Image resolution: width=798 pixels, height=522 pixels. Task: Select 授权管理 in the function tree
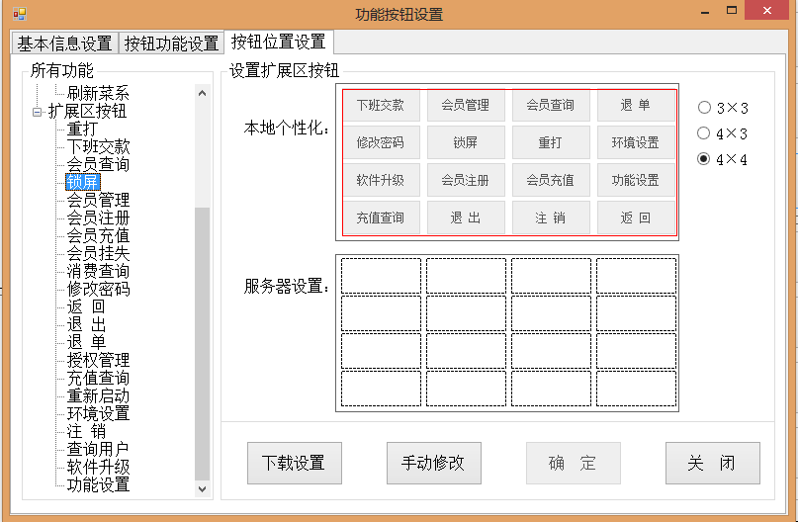click(x=98, y=360)
